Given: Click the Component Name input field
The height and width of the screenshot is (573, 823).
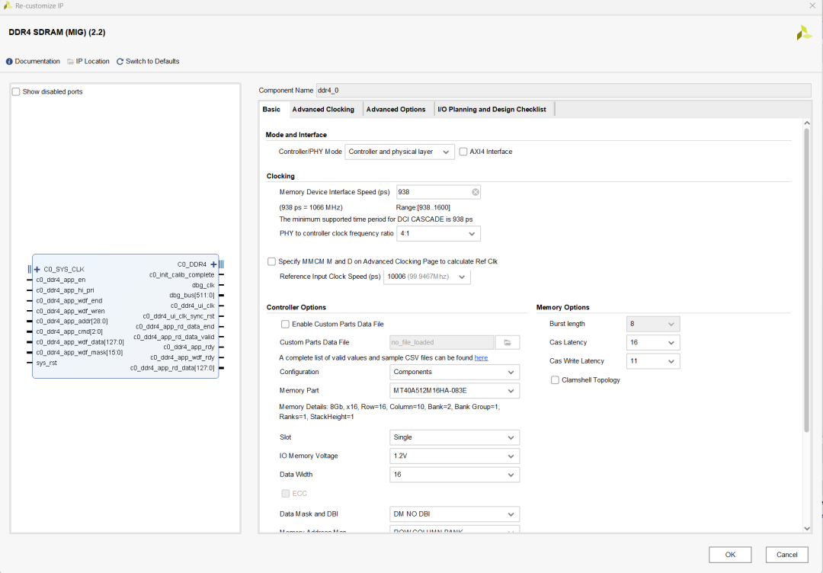Looking at the screenshot, I should tap(563, 90).
